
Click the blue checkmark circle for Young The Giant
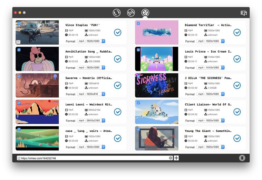pyautogui.click(x=237, y=138)
